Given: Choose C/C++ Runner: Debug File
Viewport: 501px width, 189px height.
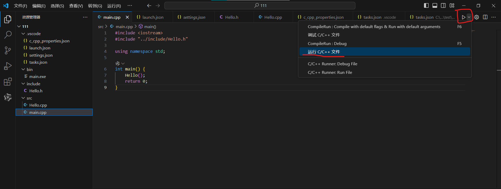Looking at the screenshot, I should point(385,64).
